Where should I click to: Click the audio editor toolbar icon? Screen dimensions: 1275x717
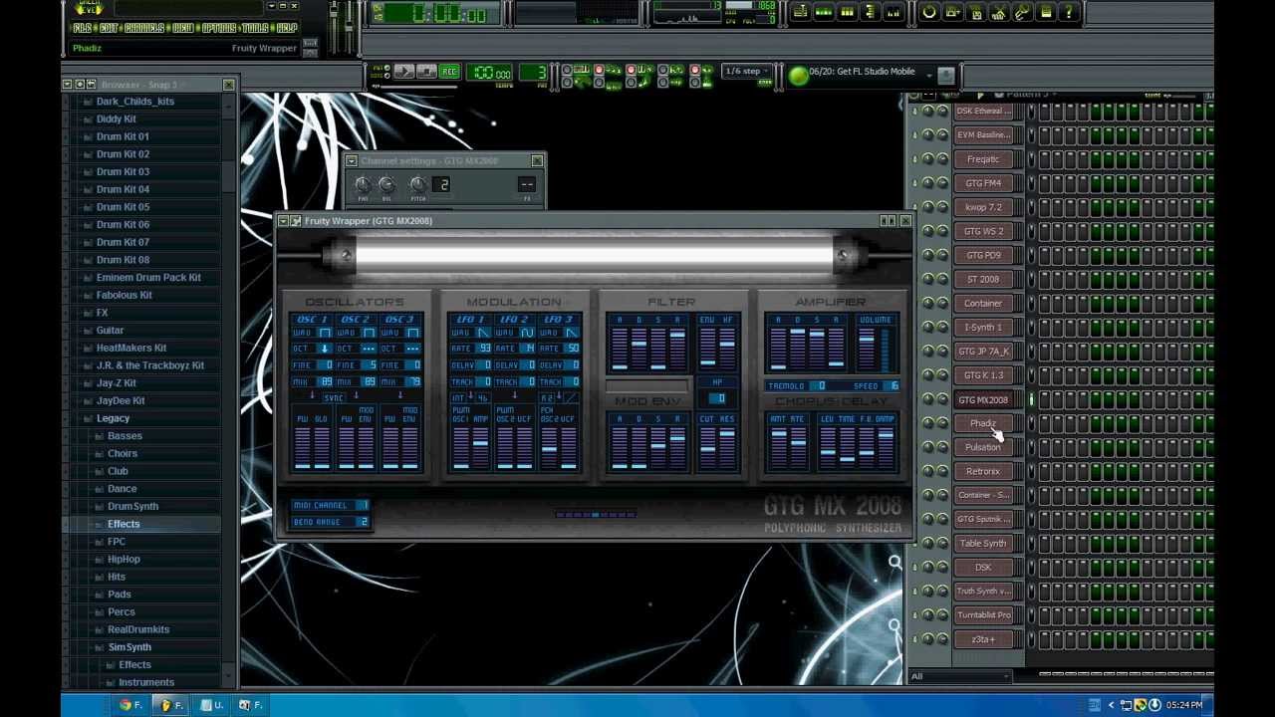(x=999, y=12)
